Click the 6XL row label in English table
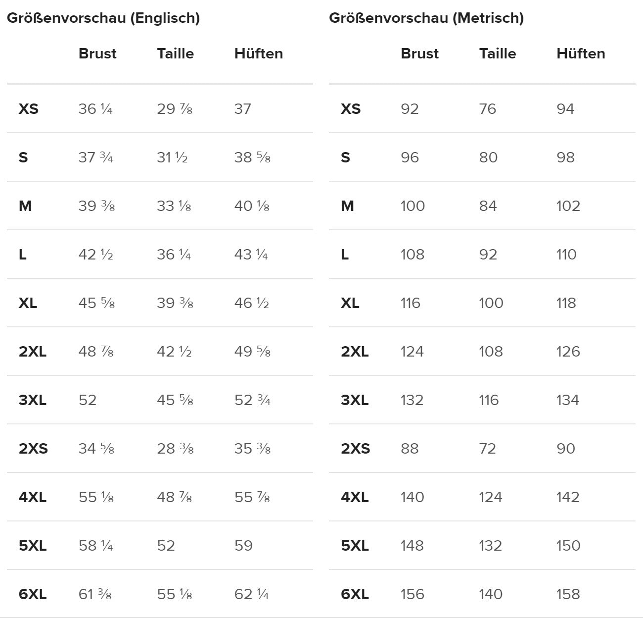Image resolution: width=643 pixels, height=620 pixels. 33,594
